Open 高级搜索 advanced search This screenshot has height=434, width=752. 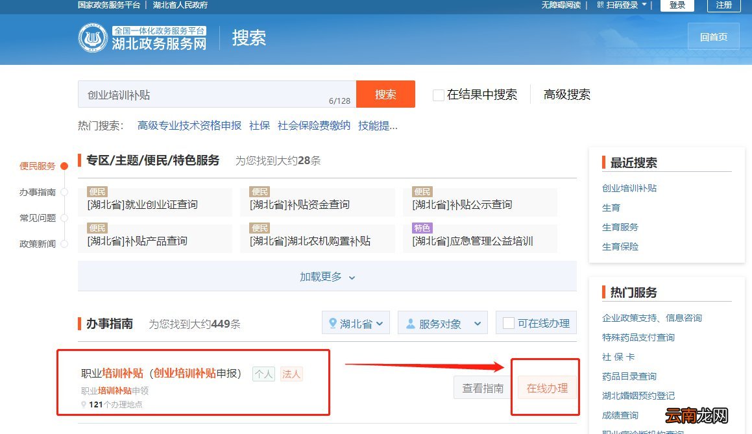pyautogui.click(x=567, y=95)
